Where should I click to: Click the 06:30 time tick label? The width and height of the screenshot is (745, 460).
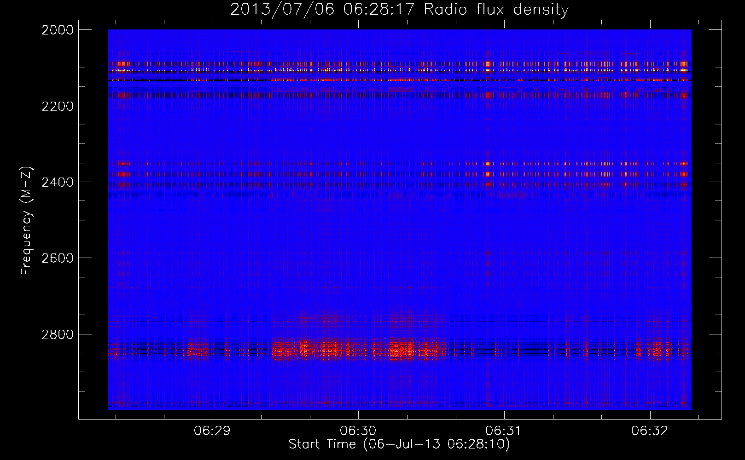tap(358, 431)
